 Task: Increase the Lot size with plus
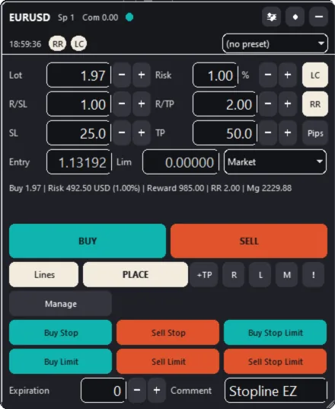[x=142, y=75]
